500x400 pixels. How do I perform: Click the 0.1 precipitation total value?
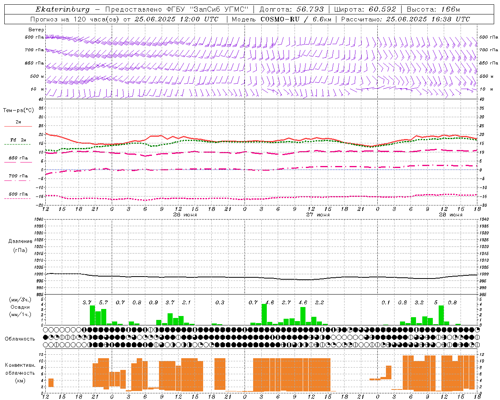386,302
